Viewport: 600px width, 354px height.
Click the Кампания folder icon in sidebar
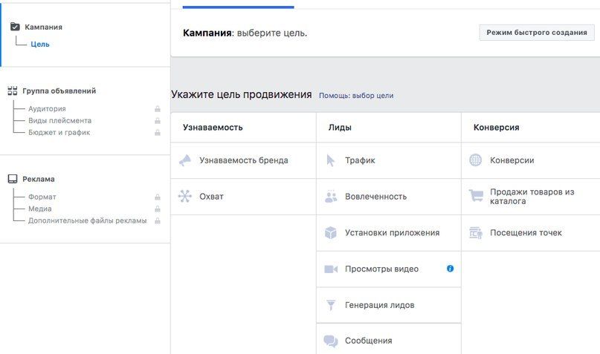pyautogui.click(x=15, y=27)
